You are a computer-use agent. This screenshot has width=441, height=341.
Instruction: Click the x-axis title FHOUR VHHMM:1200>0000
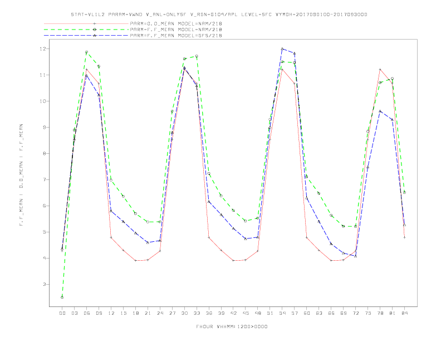pyautogui.click(x=232, y=327)
